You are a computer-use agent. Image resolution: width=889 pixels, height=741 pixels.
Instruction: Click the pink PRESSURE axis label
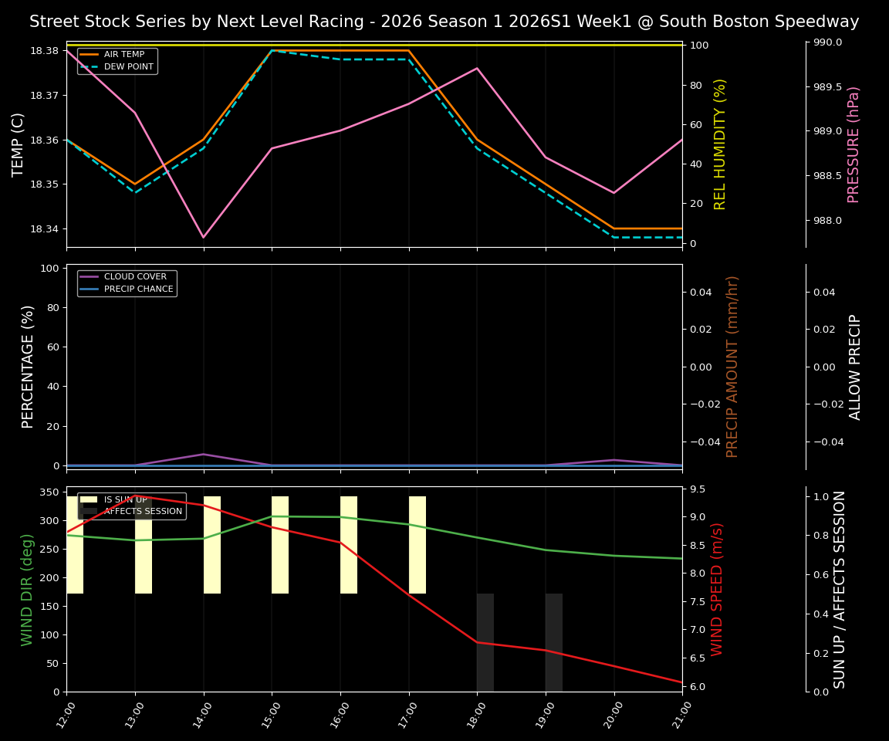854,143
